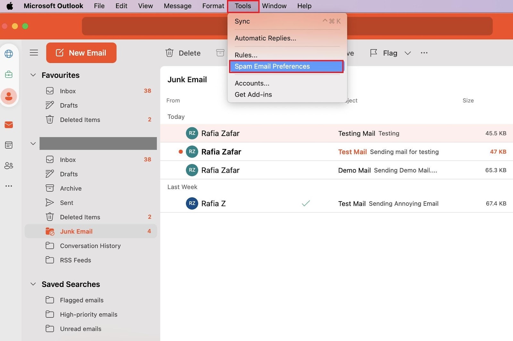Open the Testing Mail email

click(x=337, y=133)
